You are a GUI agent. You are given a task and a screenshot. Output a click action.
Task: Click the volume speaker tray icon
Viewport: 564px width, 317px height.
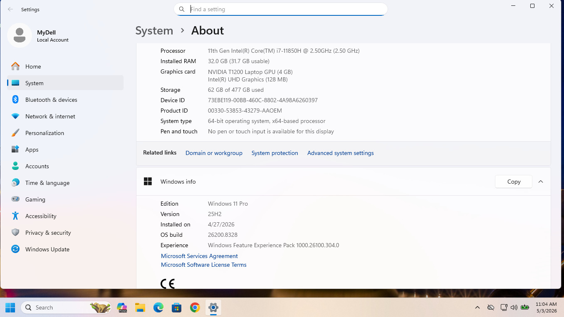coord(514,307)
